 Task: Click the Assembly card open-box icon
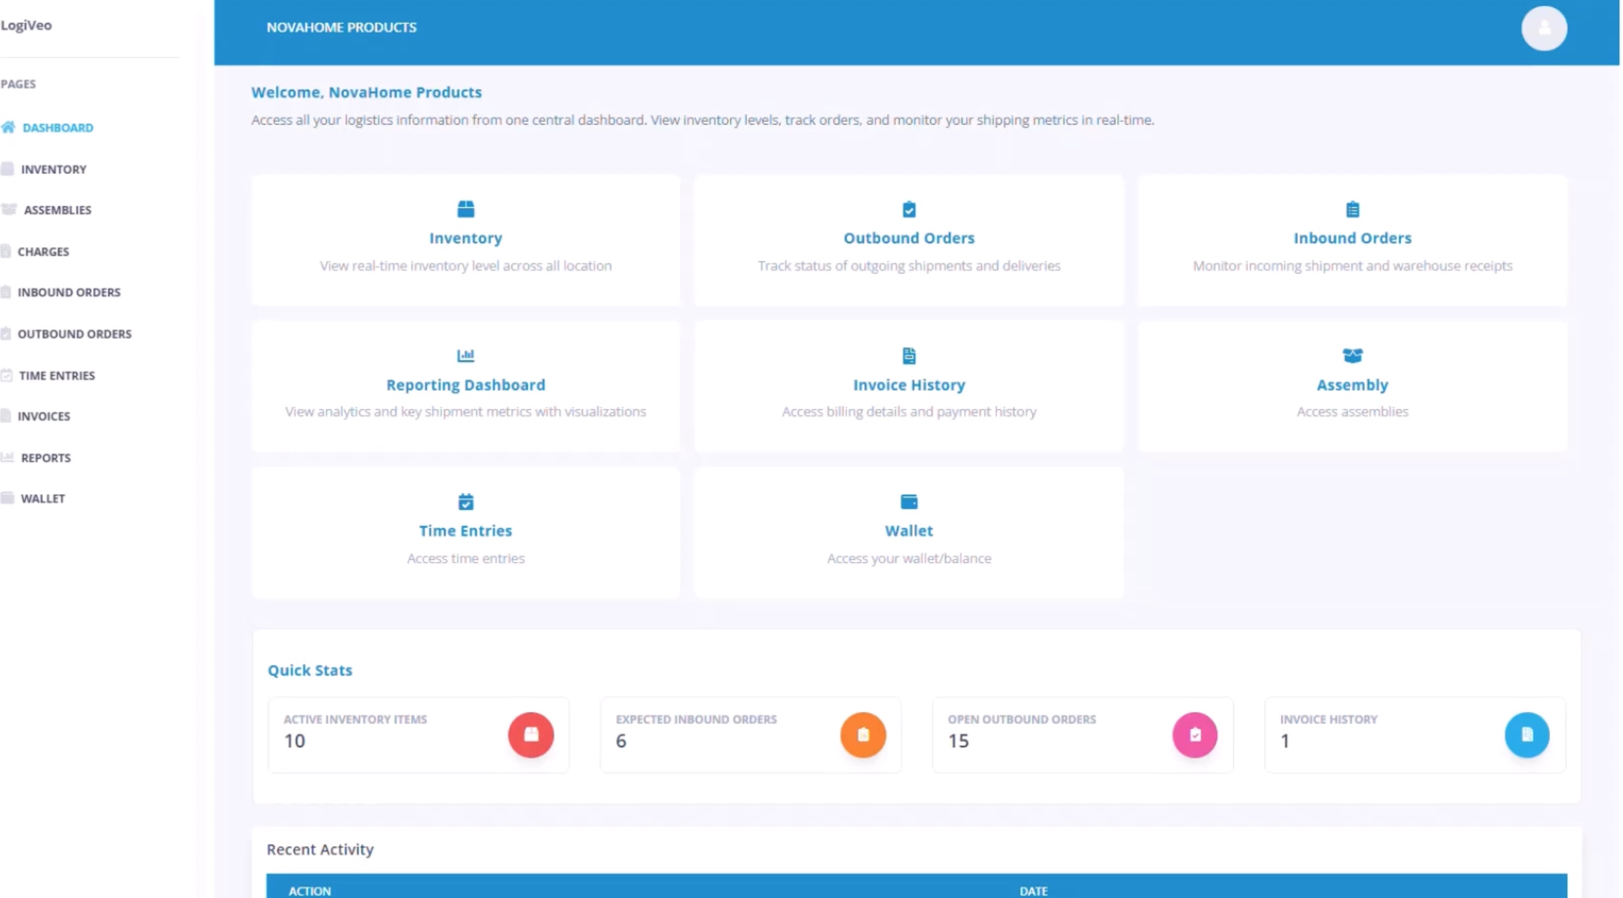1351,355
